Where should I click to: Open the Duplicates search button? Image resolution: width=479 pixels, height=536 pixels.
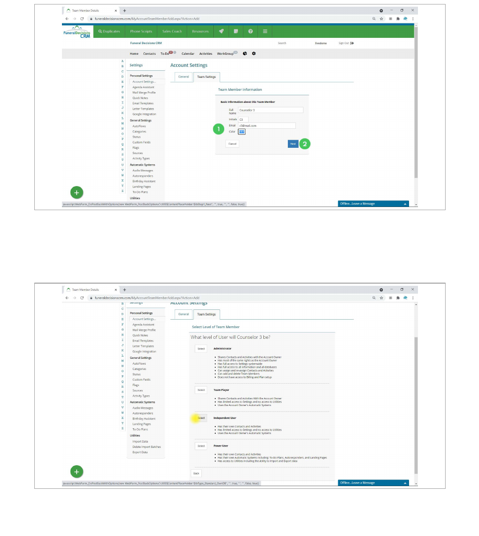click(x=109, y=31)
